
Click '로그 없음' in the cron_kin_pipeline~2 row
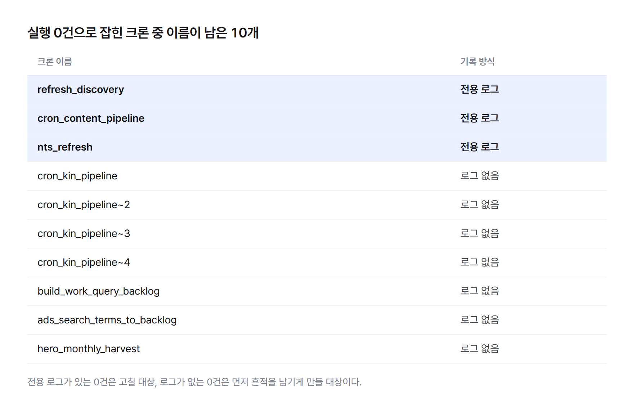(479, 205)
